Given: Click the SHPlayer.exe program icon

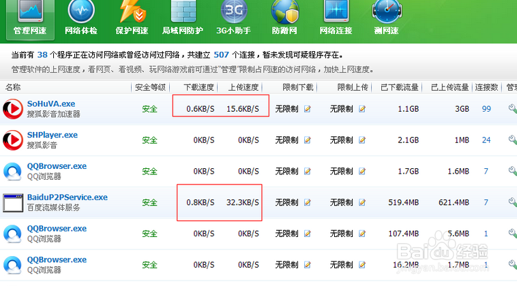Looking at the screenshot, I should (13, 140).
